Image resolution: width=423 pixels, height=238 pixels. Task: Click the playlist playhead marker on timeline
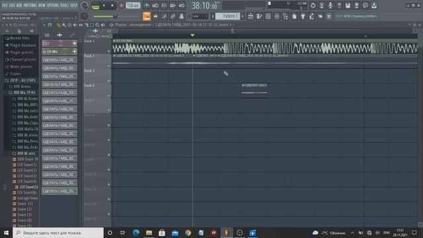coord(192,35)
